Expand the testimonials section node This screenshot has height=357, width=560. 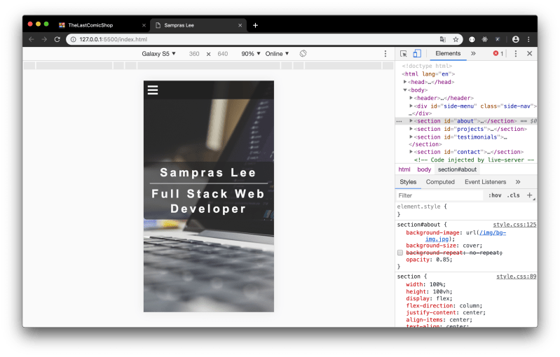pyautogui.click(x=411, y=137)
